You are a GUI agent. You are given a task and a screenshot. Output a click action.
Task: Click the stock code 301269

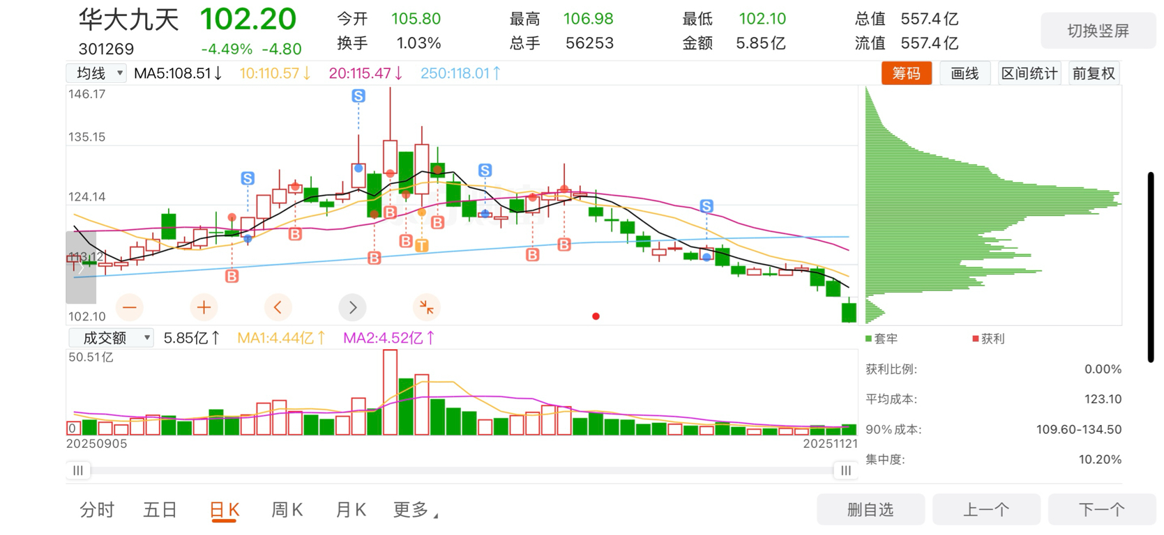pyautogui.click(x=106, y=49)
